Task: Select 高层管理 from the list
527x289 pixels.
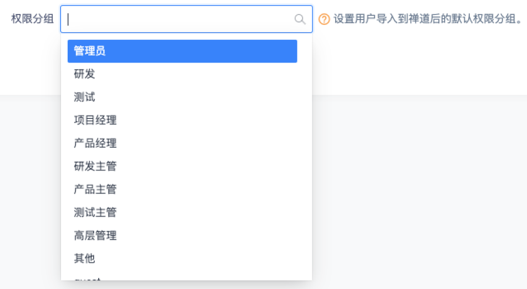Action: point(95,235)
